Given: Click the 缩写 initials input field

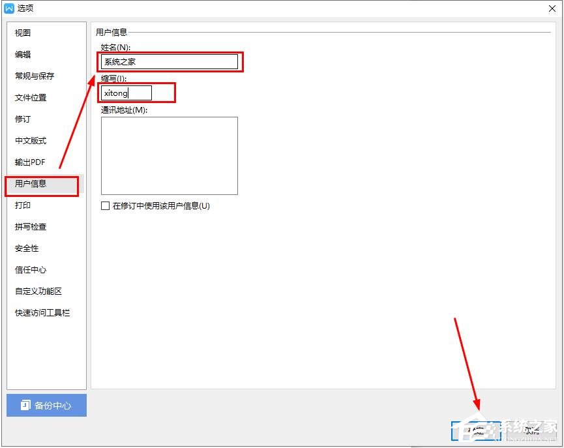Looking at the screenshot, I should [x=127, y=93].
